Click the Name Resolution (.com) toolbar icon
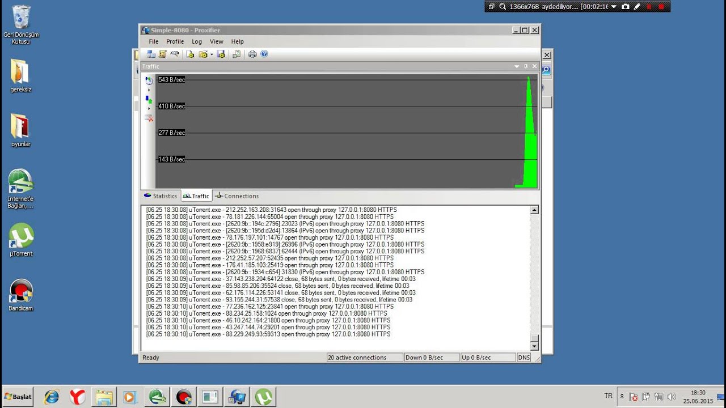This screenshot has height=408, width=726. click(175, 54)
